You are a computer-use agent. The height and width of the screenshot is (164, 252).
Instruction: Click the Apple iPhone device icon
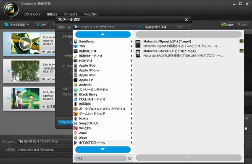pos(76,70)
